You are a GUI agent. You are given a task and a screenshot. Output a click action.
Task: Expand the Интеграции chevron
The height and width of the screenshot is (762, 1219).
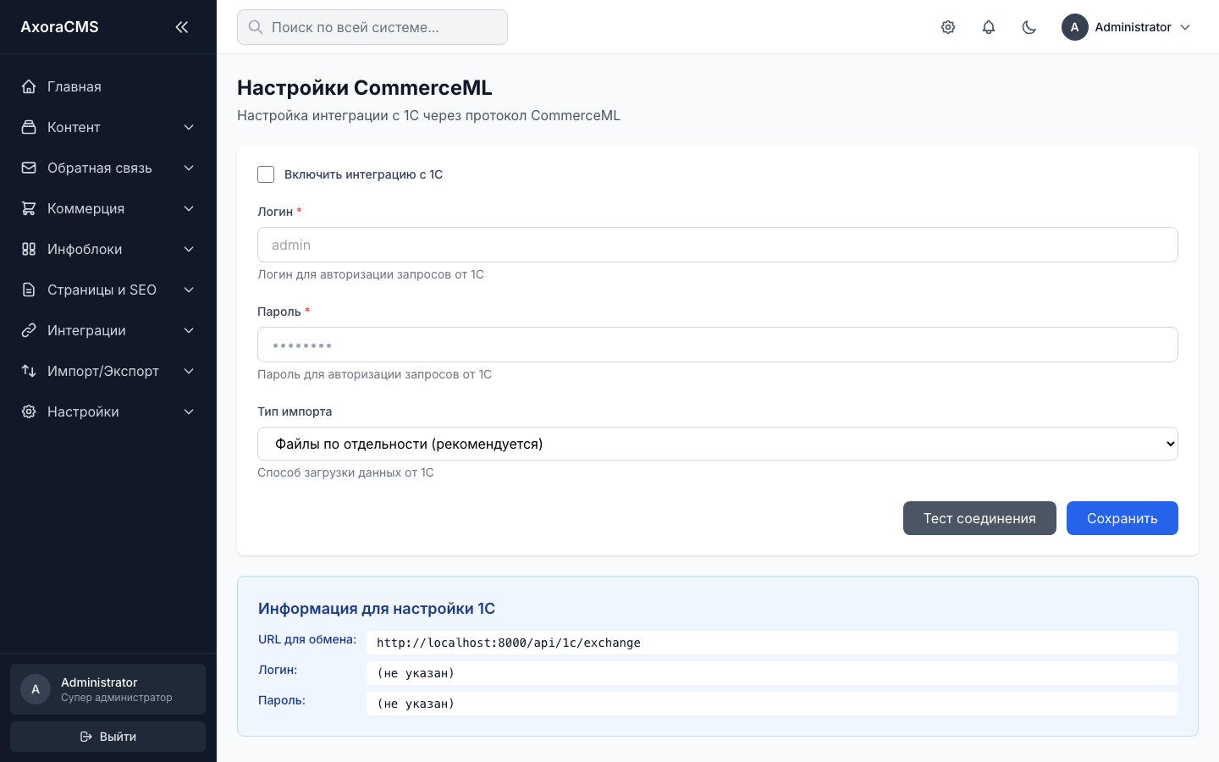point(189,330)
